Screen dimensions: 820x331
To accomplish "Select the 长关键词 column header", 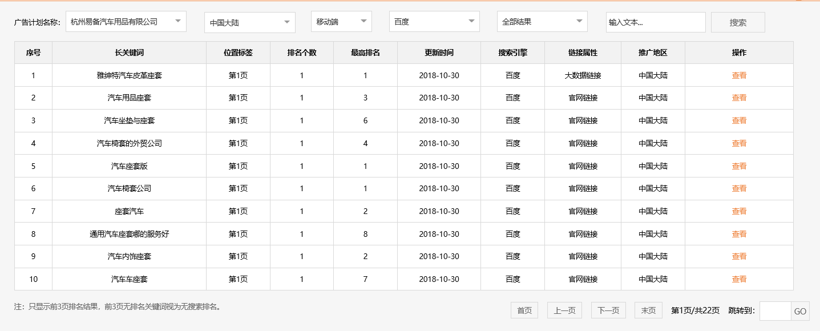I will point(128,52).
